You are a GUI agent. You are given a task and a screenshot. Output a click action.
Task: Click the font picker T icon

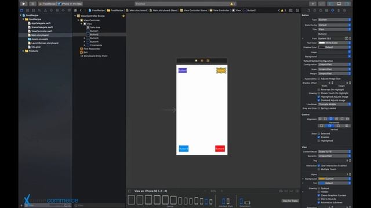pyautogui.click(x=347, y=39)
